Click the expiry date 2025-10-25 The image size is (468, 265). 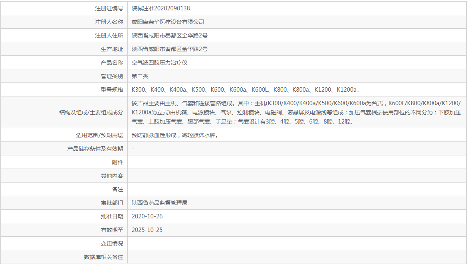pos(147,230)
